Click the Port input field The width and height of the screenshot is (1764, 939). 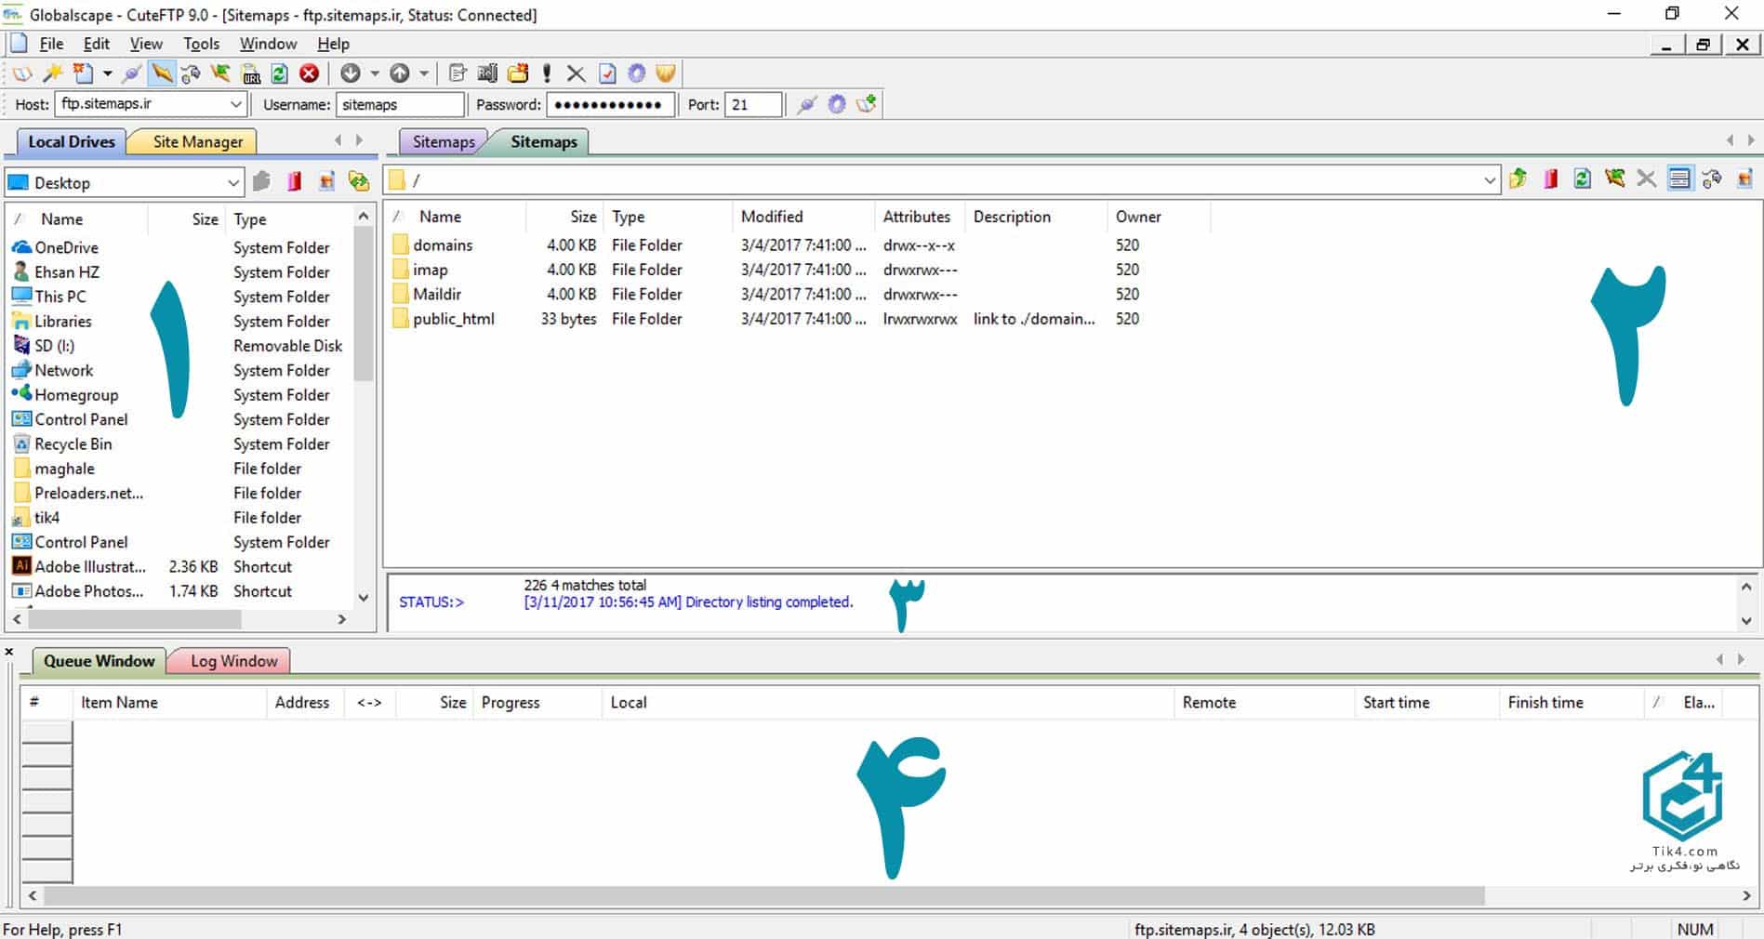(x=753, y=104)
